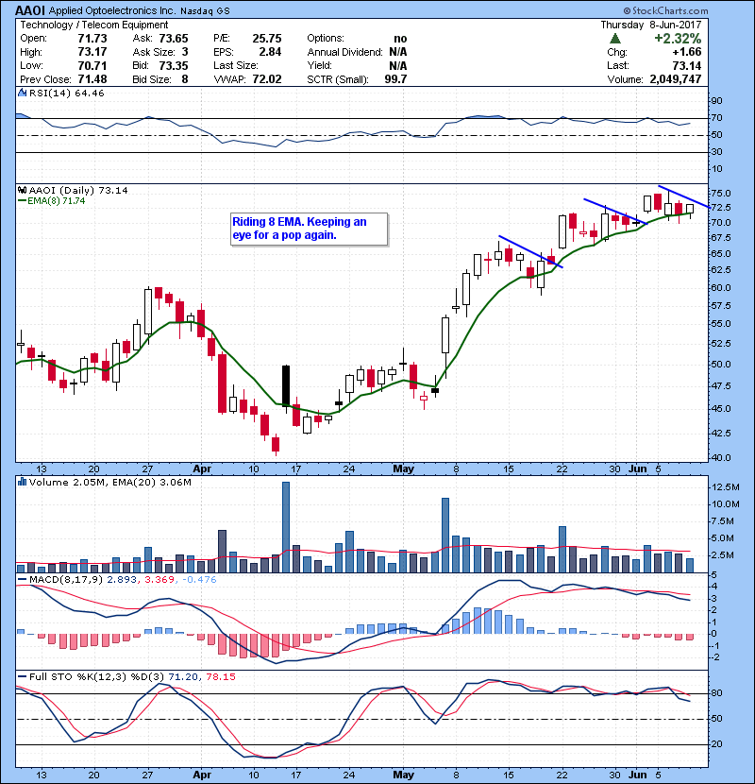Click the 12.5M volume axis label
The image size is (755, 784).
point(726,487)
